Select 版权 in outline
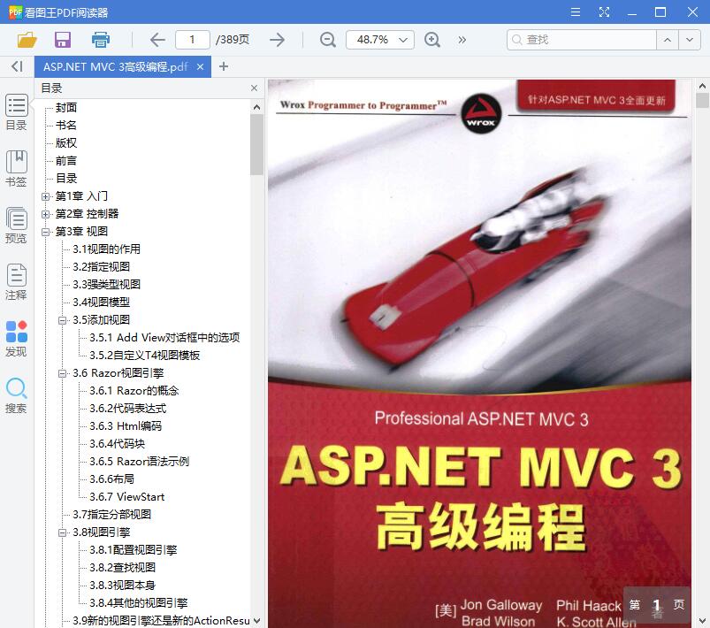 tap(66, 142)
